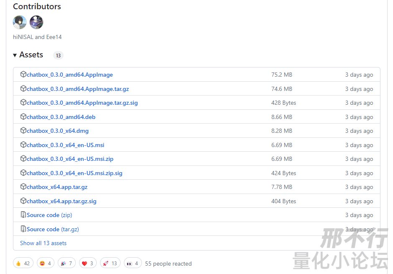Download chatbox_0.3.0_x64_en-US.msi.zip.sig
The width and height of the screenshot is (393, 274).
click(74, 173)
